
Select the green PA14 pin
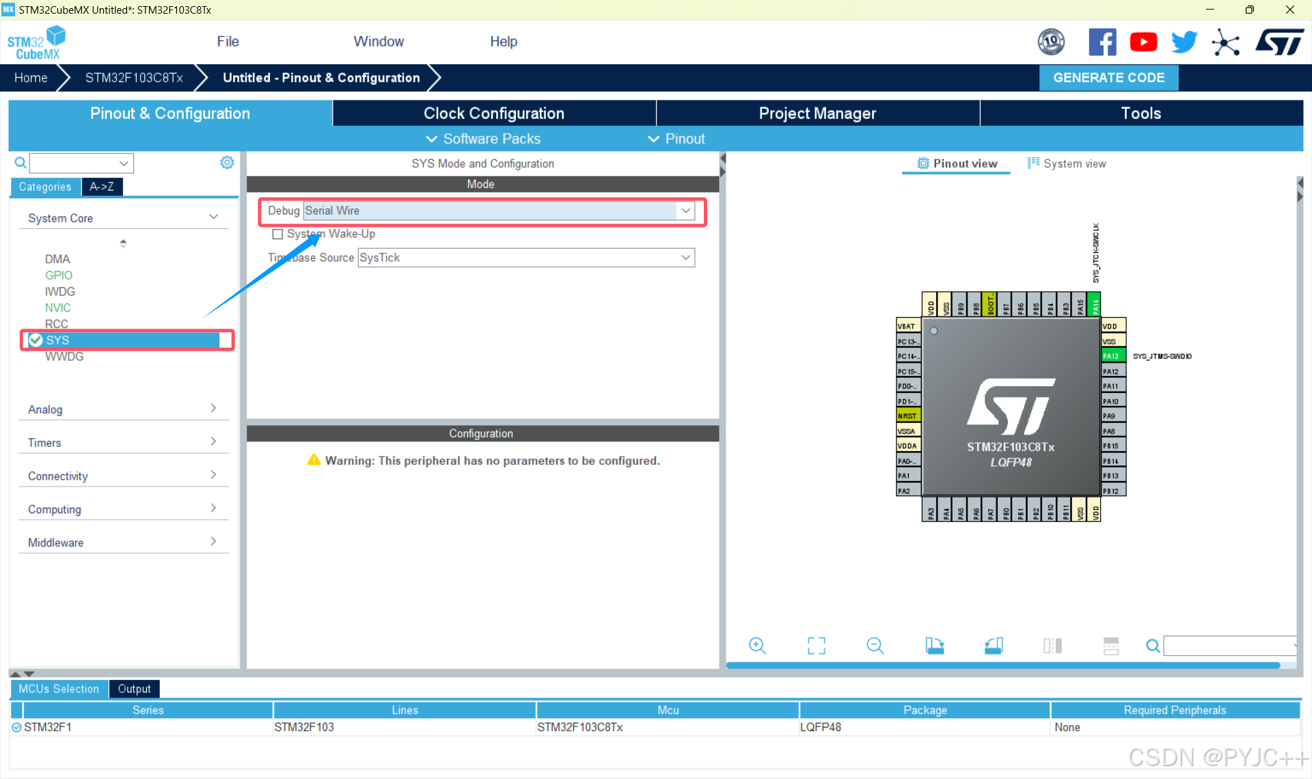coord(1095,305)
